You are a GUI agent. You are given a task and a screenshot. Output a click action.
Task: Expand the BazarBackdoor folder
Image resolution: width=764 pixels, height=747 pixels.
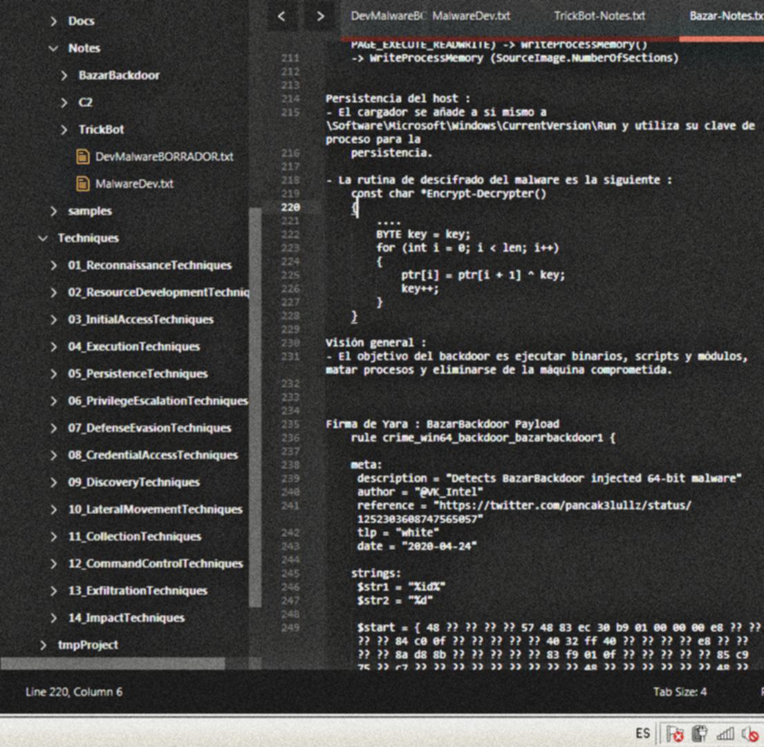point(64,75)
